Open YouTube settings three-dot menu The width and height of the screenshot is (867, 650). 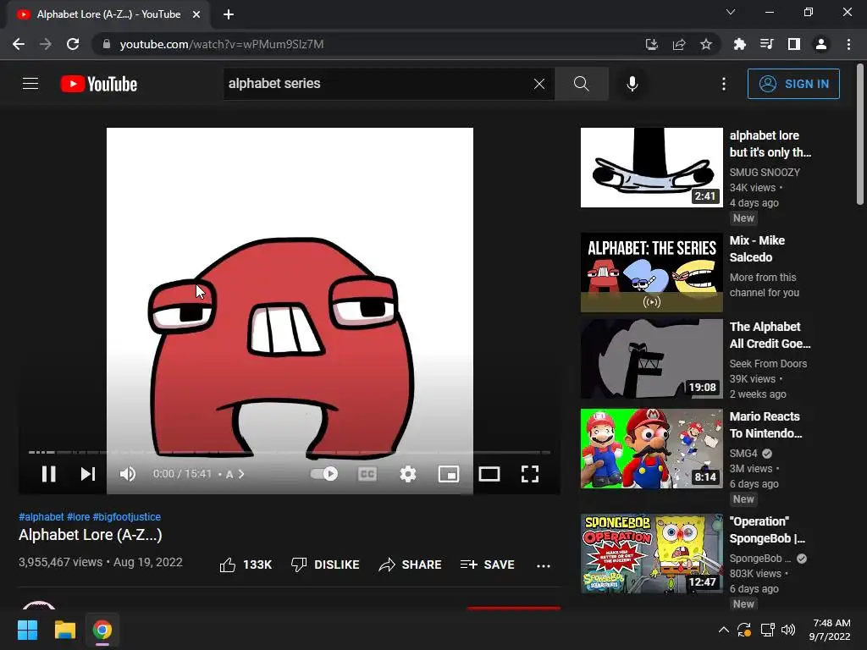click(x=723, y=84)
